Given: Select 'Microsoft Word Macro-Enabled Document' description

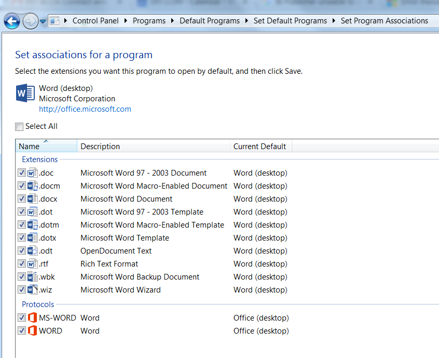Looking at the screenshot, I should [x=154, y=185].
